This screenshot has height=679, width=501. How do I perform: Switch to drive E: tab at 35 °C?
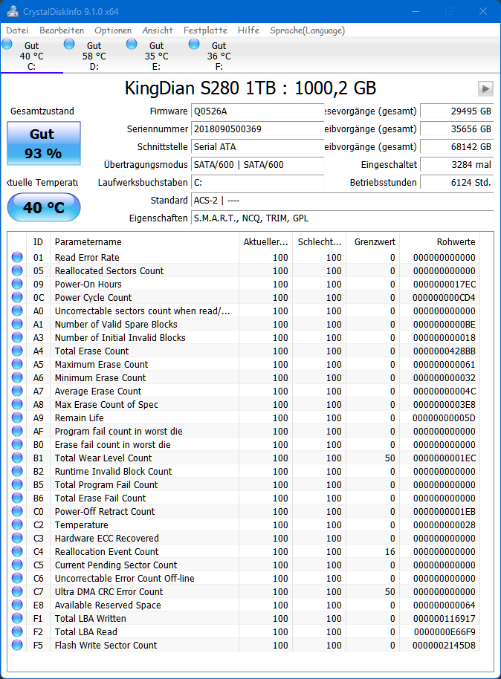156,56
